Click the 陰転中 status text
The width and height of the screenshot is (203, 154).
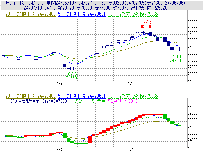point(78,101)
